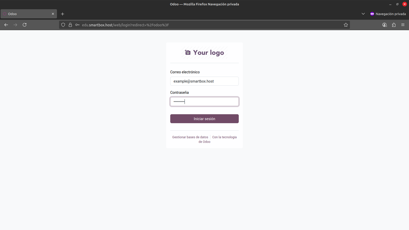The width and height of the screenshot is (409, 230).
Task: Open the Firefox hamburger menu
Action: (x=403, y=25)
